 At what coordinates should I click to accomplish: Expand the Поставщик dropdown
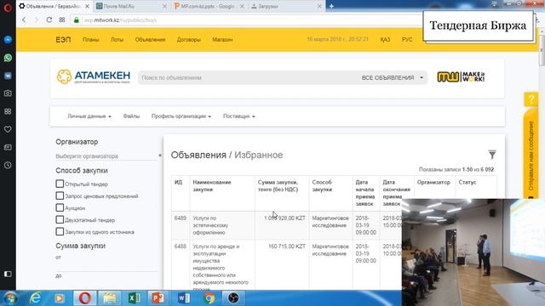coord(238,116)
